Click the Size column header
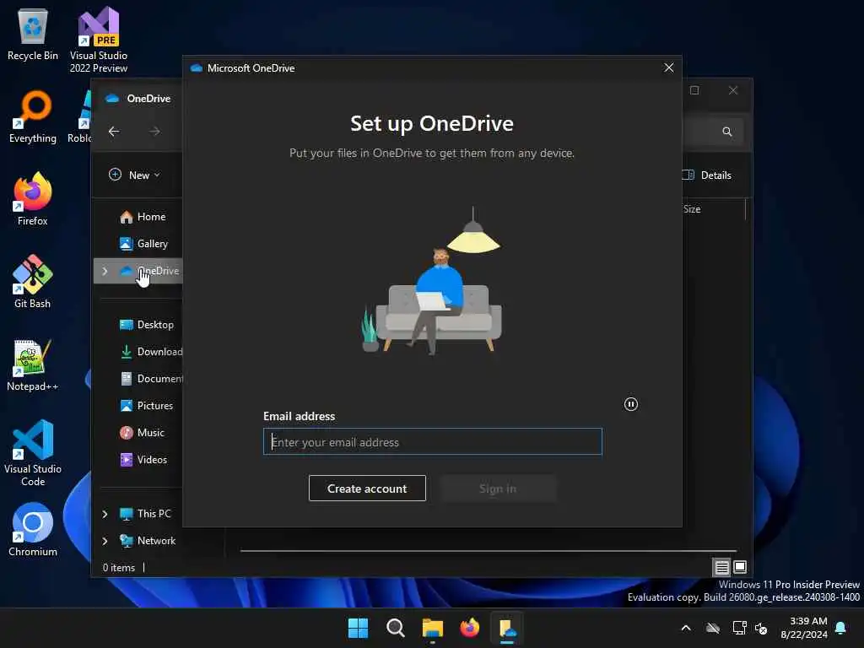Viewport: 864px width, 648px height. coord(692,209)
